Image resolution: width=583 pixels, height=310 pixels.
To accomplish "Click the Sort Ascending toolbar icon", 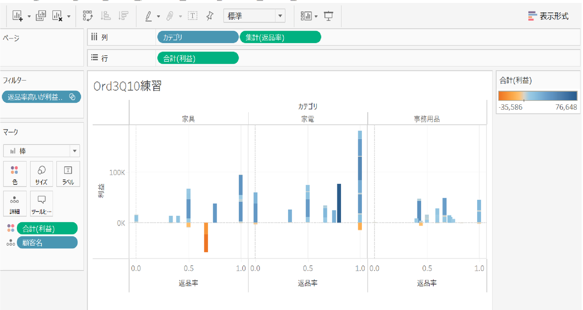I will tap(105, 16).
